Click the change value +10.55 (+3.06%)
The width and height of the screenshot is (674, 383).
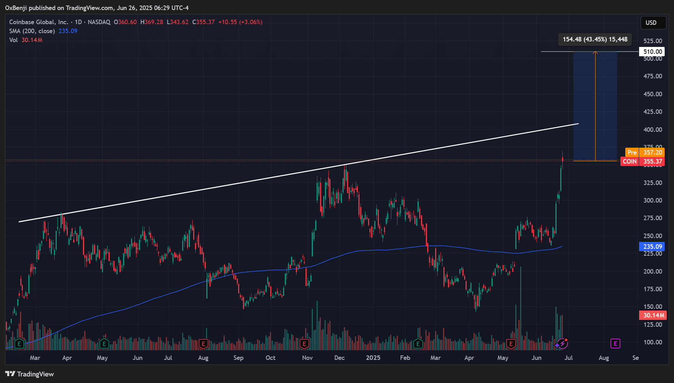click(240, 22)
